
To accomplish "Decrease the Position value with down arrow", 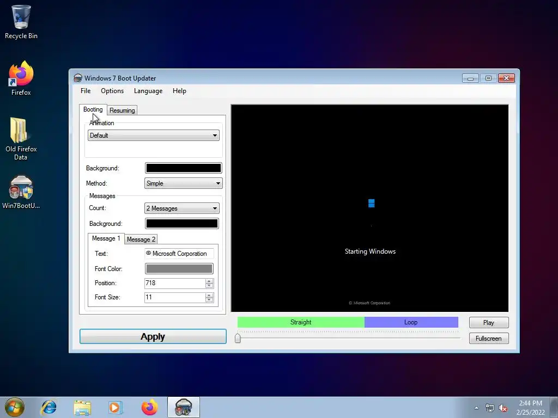I will point(209,285).
